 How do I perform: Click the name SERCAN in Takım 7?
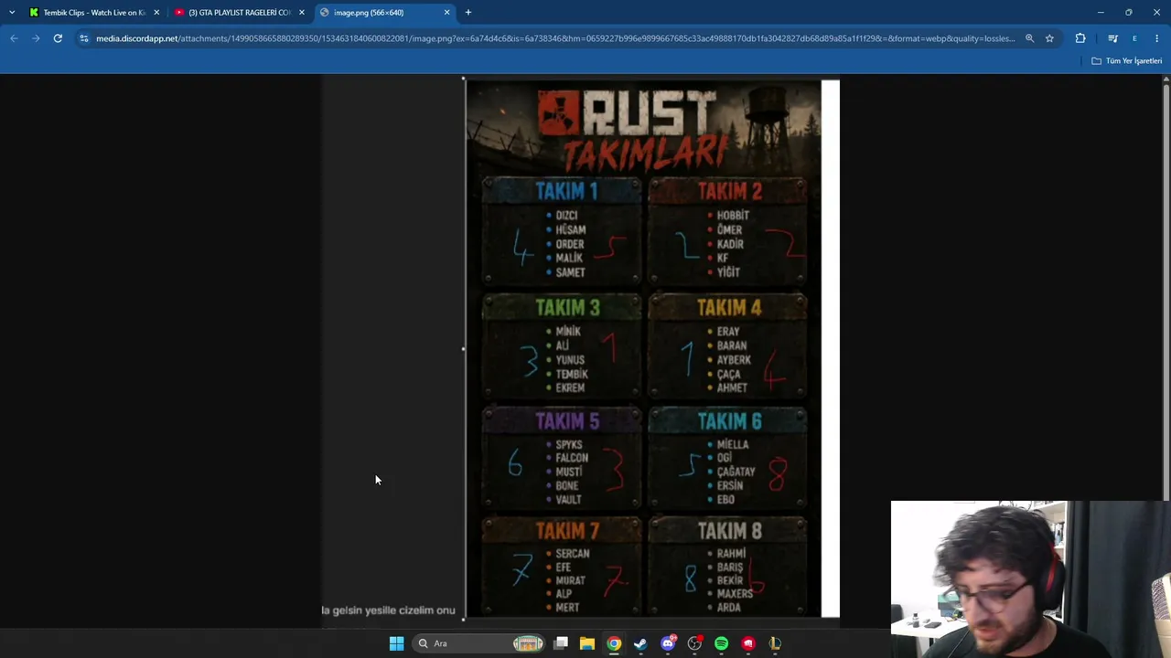coord(573,554)
